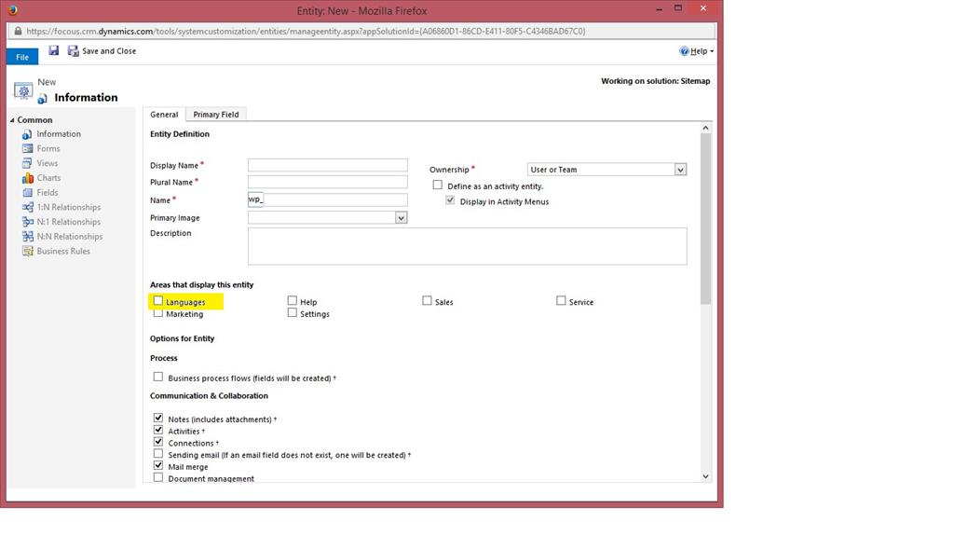Image resolution: width=954 pixels, height=536 pixels.
Task: Click the Description text area
Action: pos(468,247)
